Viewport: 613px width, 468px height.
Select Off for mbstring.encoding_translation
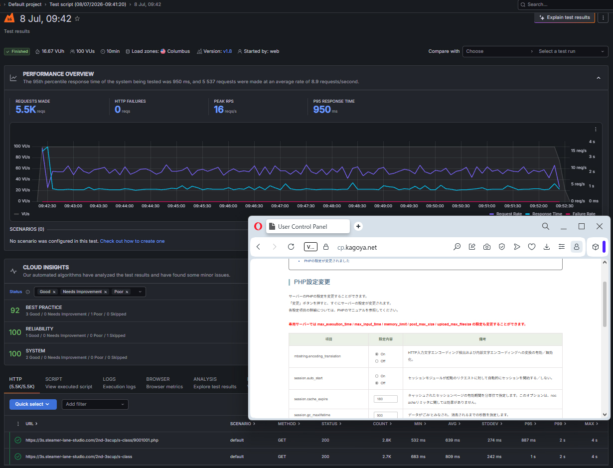377,361
